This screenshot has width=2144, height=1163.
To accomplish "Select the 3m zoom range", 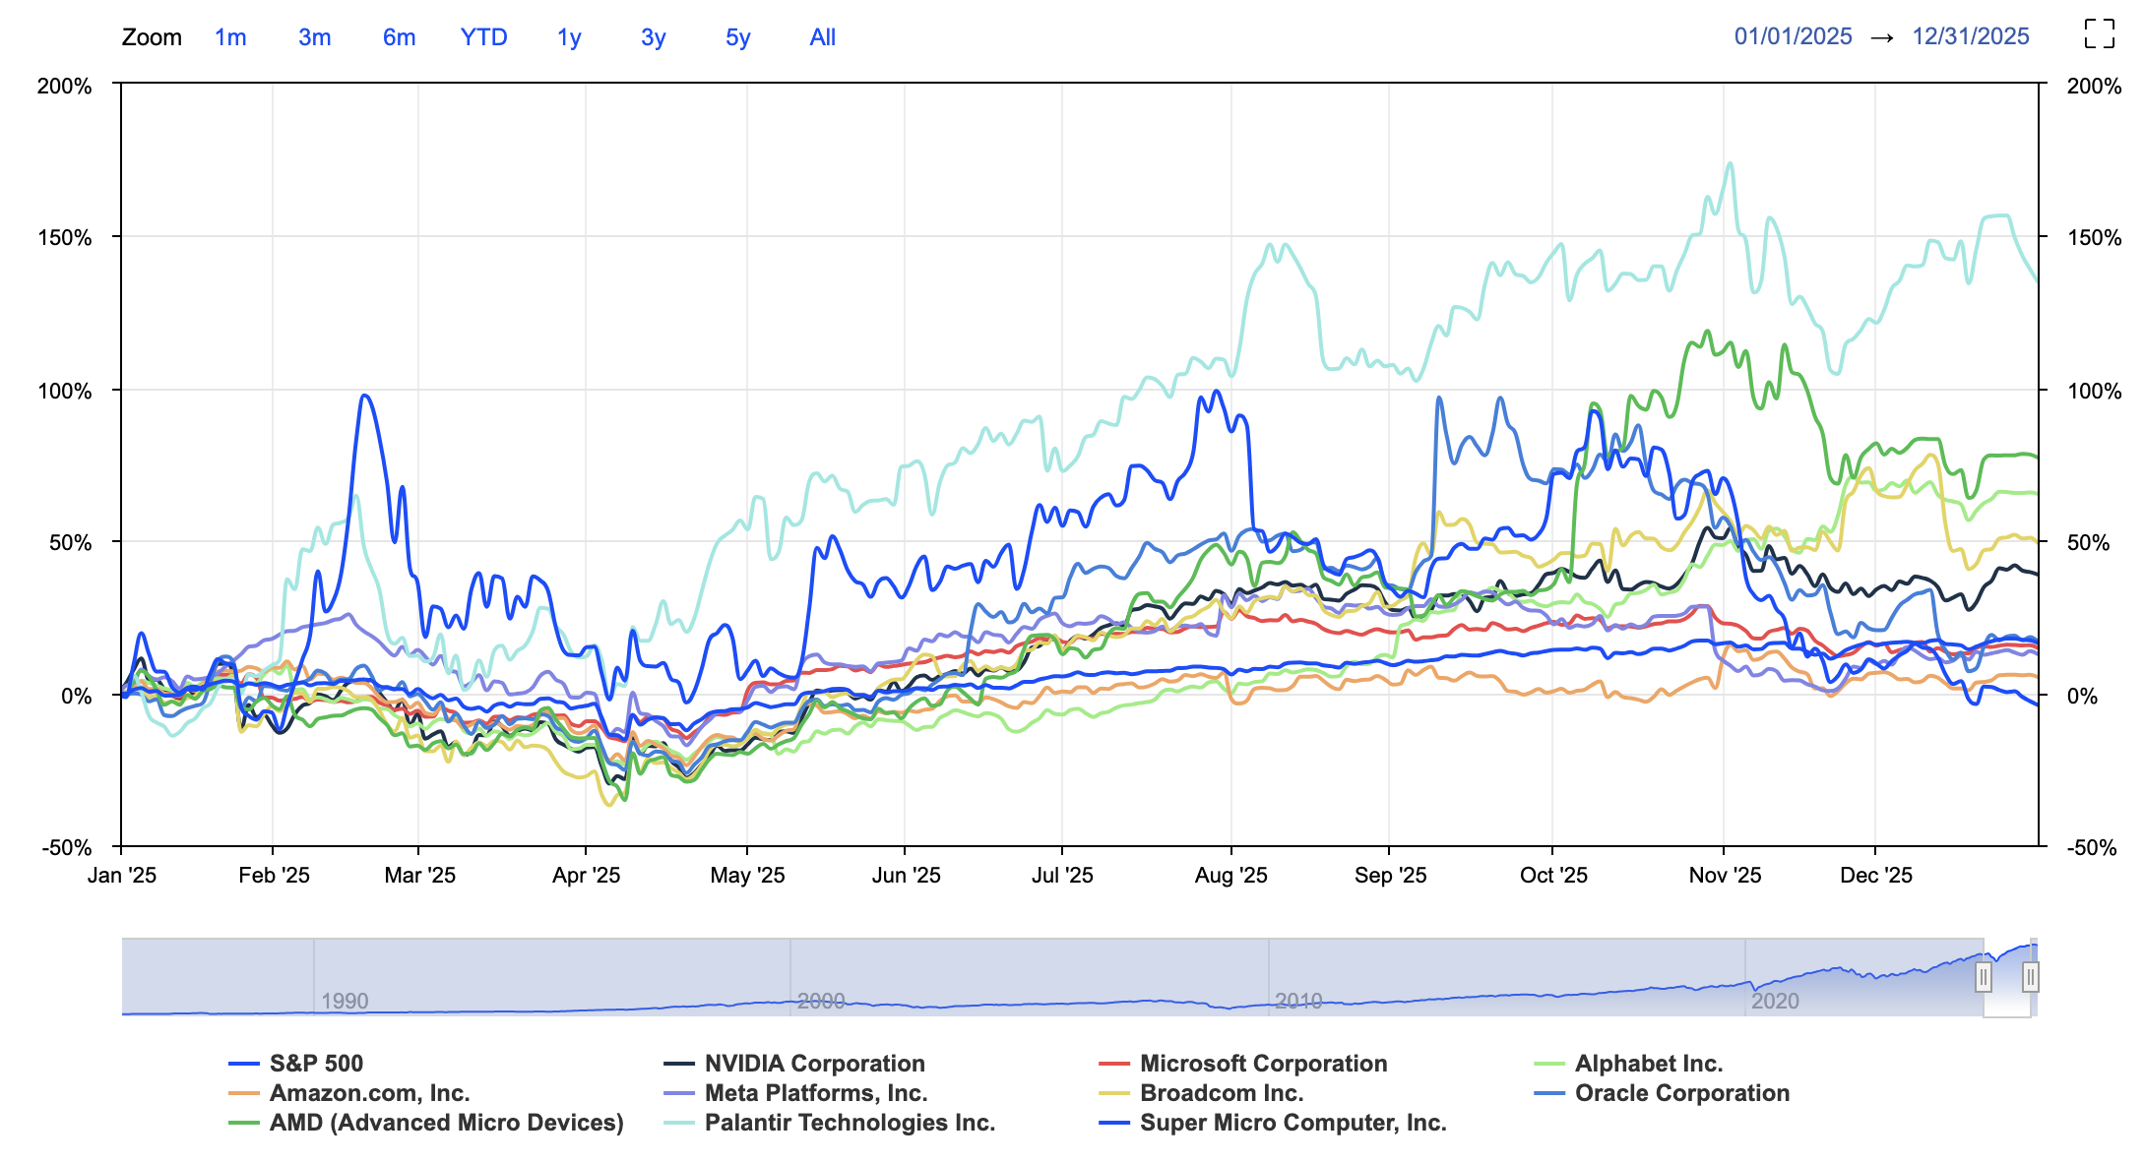I will pos(314,37).
